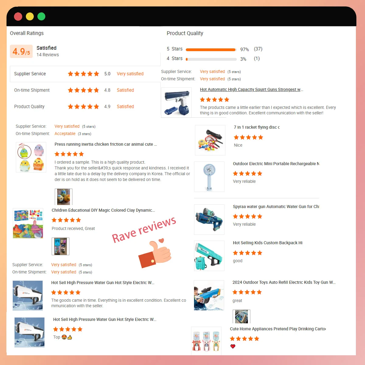Click the 4.9/5 overall score badge
365x365 pixels.
click(x=21, y=51)
